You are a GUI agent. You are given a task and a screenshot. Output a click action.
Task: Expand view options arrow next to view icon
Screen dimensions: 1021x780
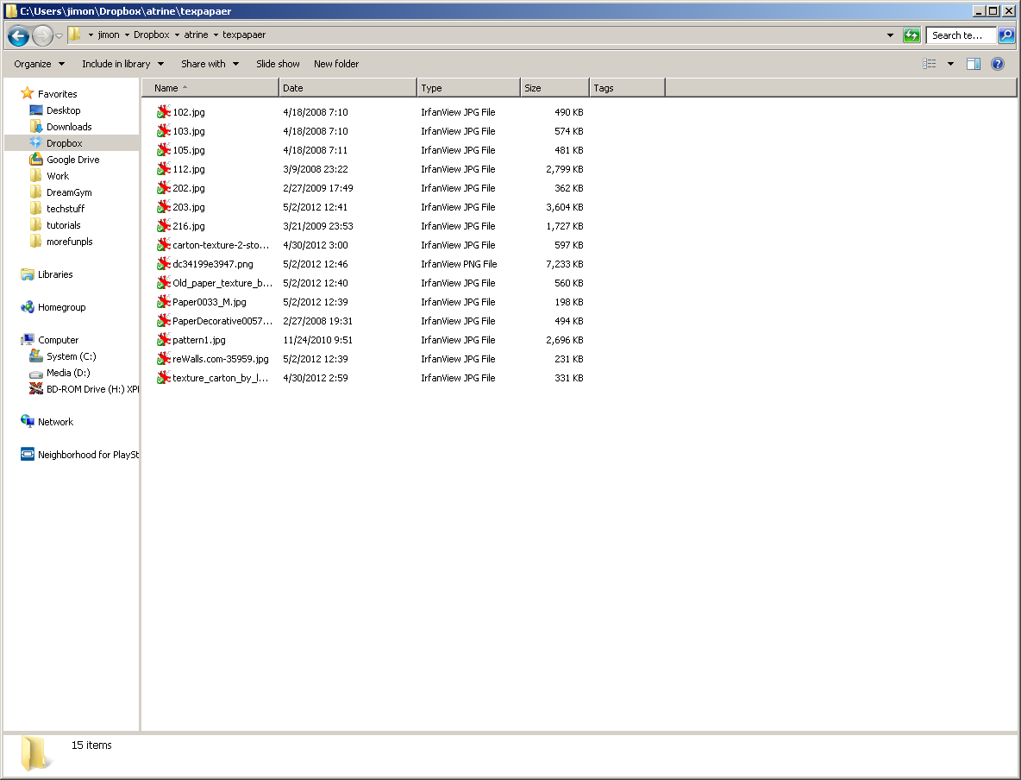pos(950,64)
